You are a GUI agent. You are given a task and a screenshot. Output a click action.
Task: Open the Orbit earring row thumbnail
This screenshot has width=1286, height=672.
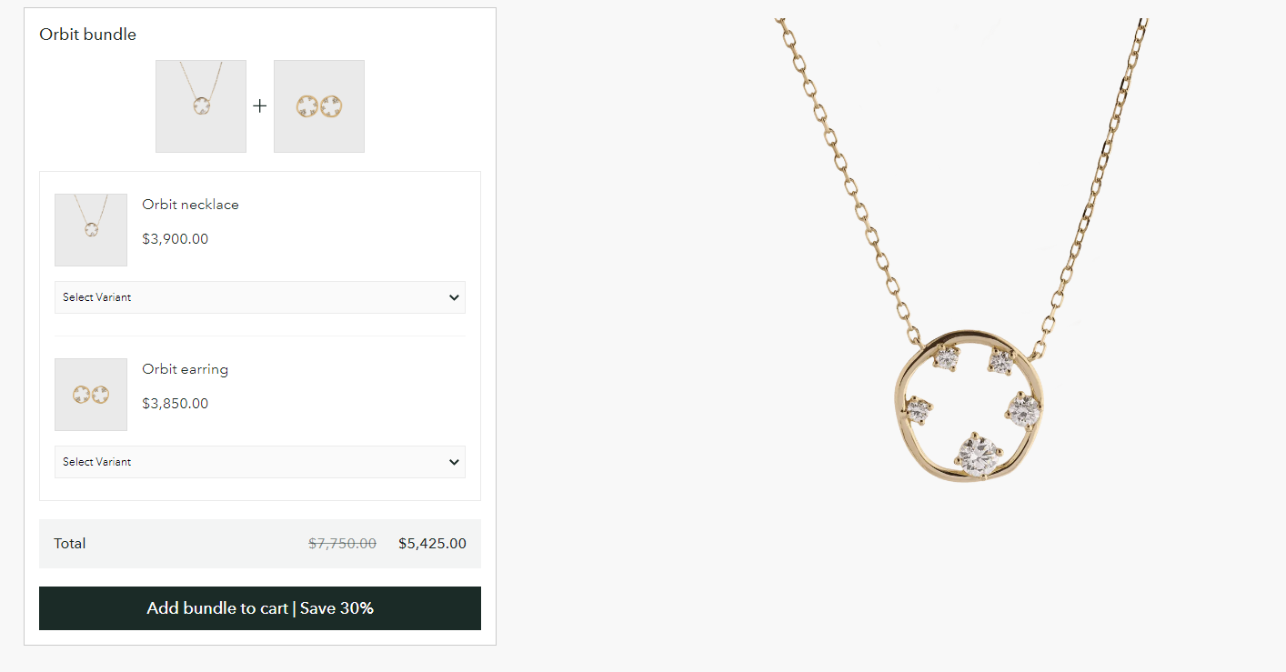91,395
